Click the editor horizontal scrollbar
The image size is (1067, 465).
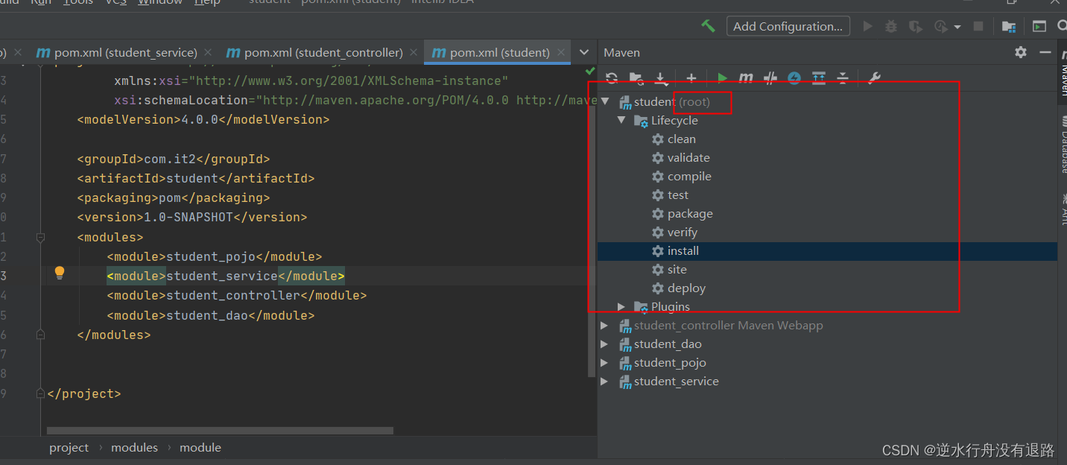click(220, 430)
